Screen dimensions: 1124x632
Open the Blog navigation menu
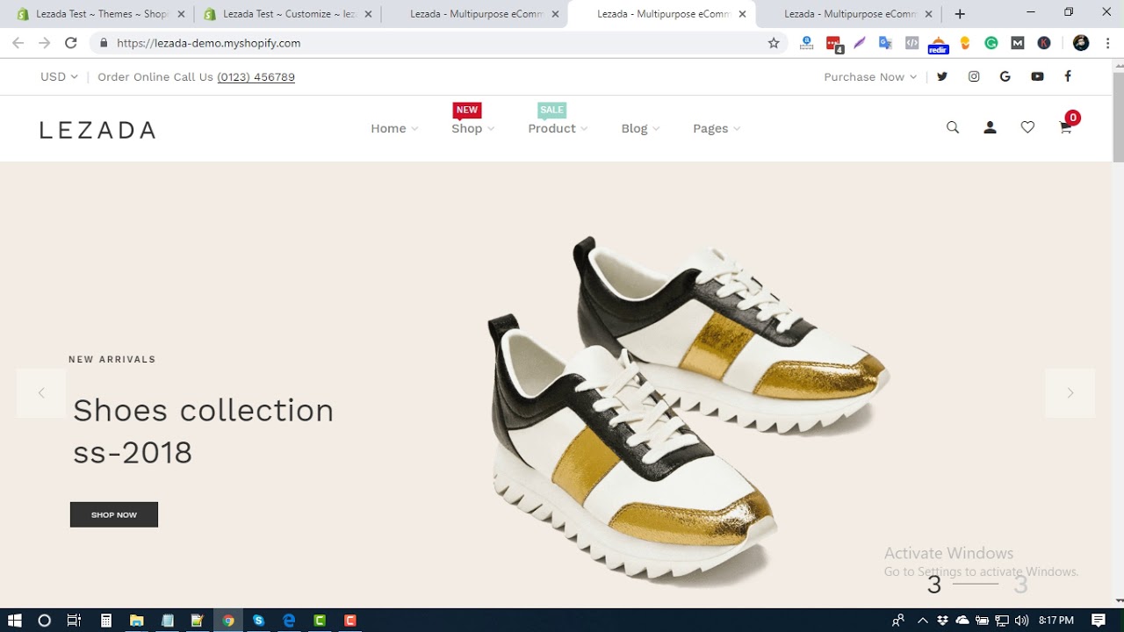tap(639, 128)
